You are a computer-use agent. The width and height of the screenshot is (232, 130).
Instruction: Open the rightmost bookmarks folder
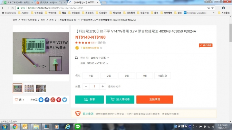tap(224, 13)
